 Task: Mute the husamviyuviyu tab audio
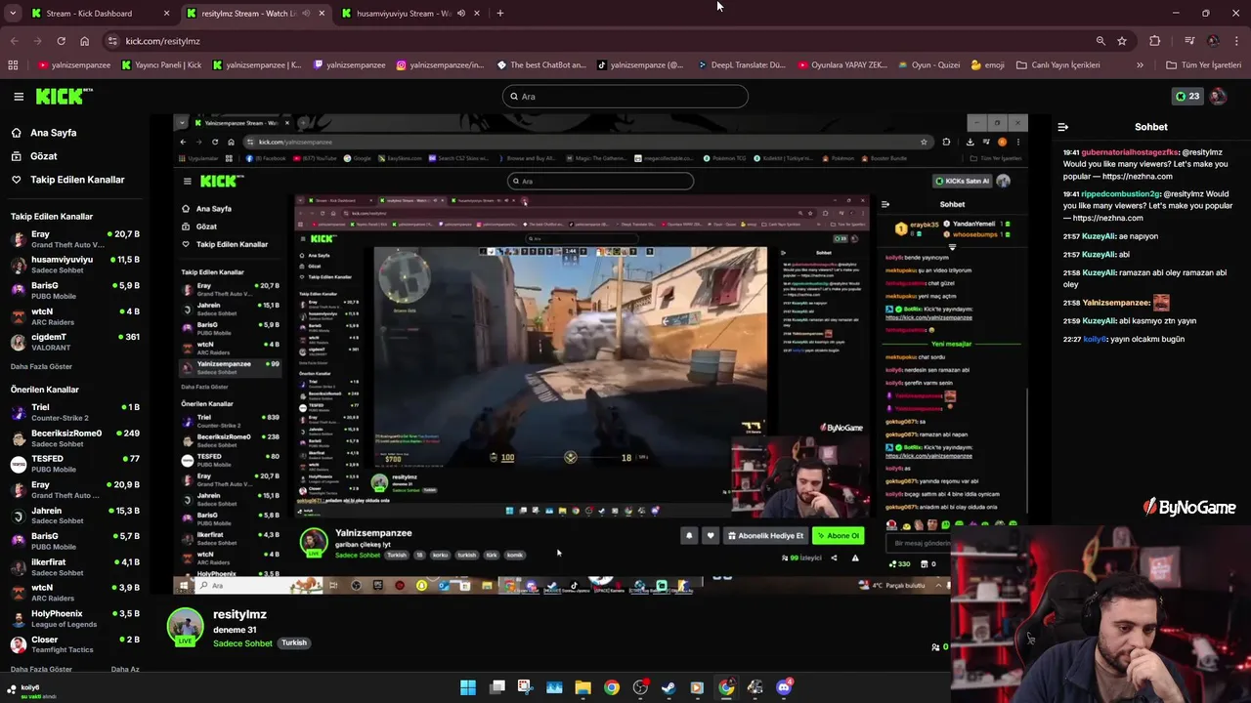coord(460,14)
